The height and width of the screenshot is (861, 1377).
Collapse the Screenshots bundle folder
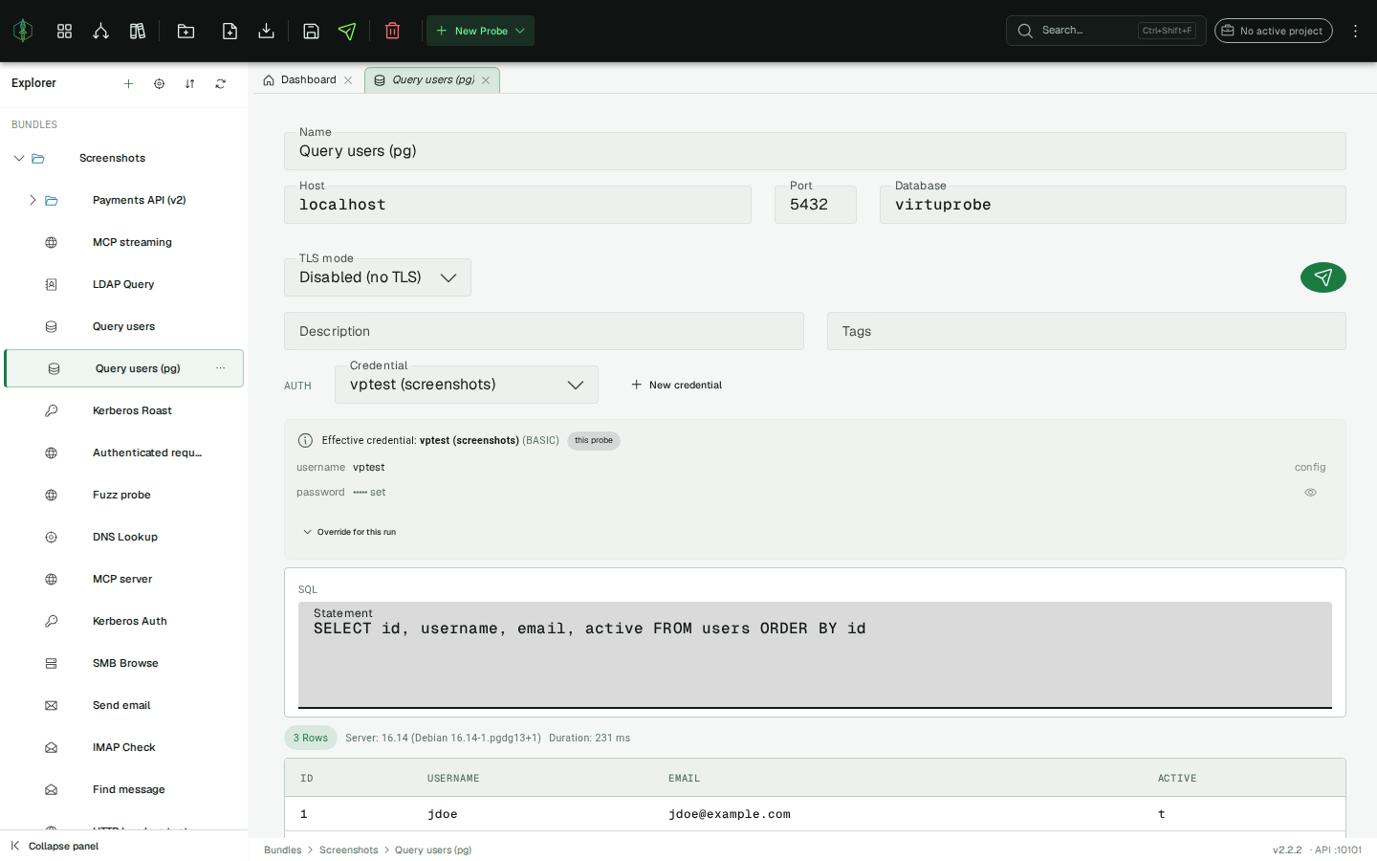(x=18, y=158)
